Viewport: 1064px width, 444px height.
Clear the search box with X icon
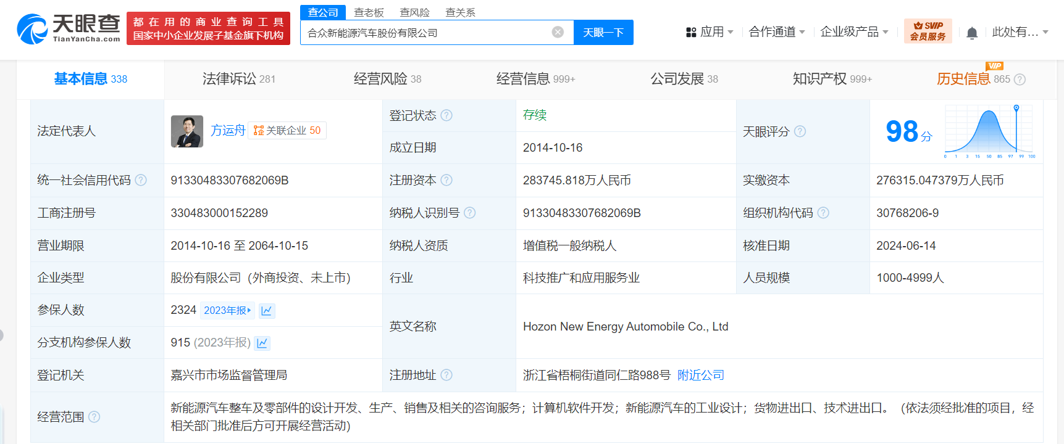click(558, 32)
